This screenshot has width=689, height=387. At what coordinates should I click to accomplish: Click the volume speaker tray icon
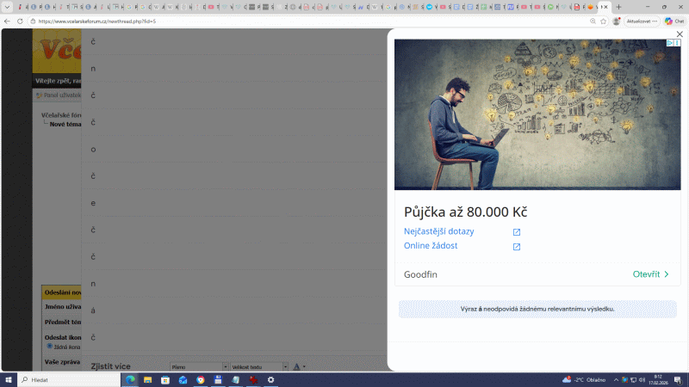point(642,380)
